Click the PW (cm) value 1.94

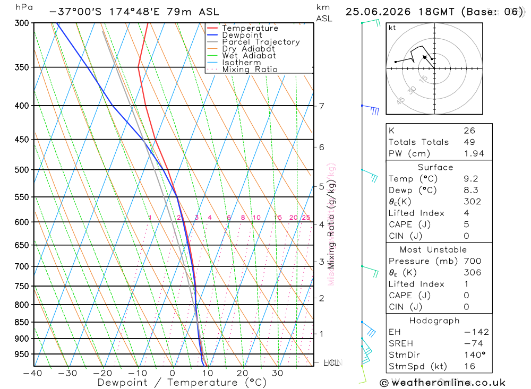[474, 154]
